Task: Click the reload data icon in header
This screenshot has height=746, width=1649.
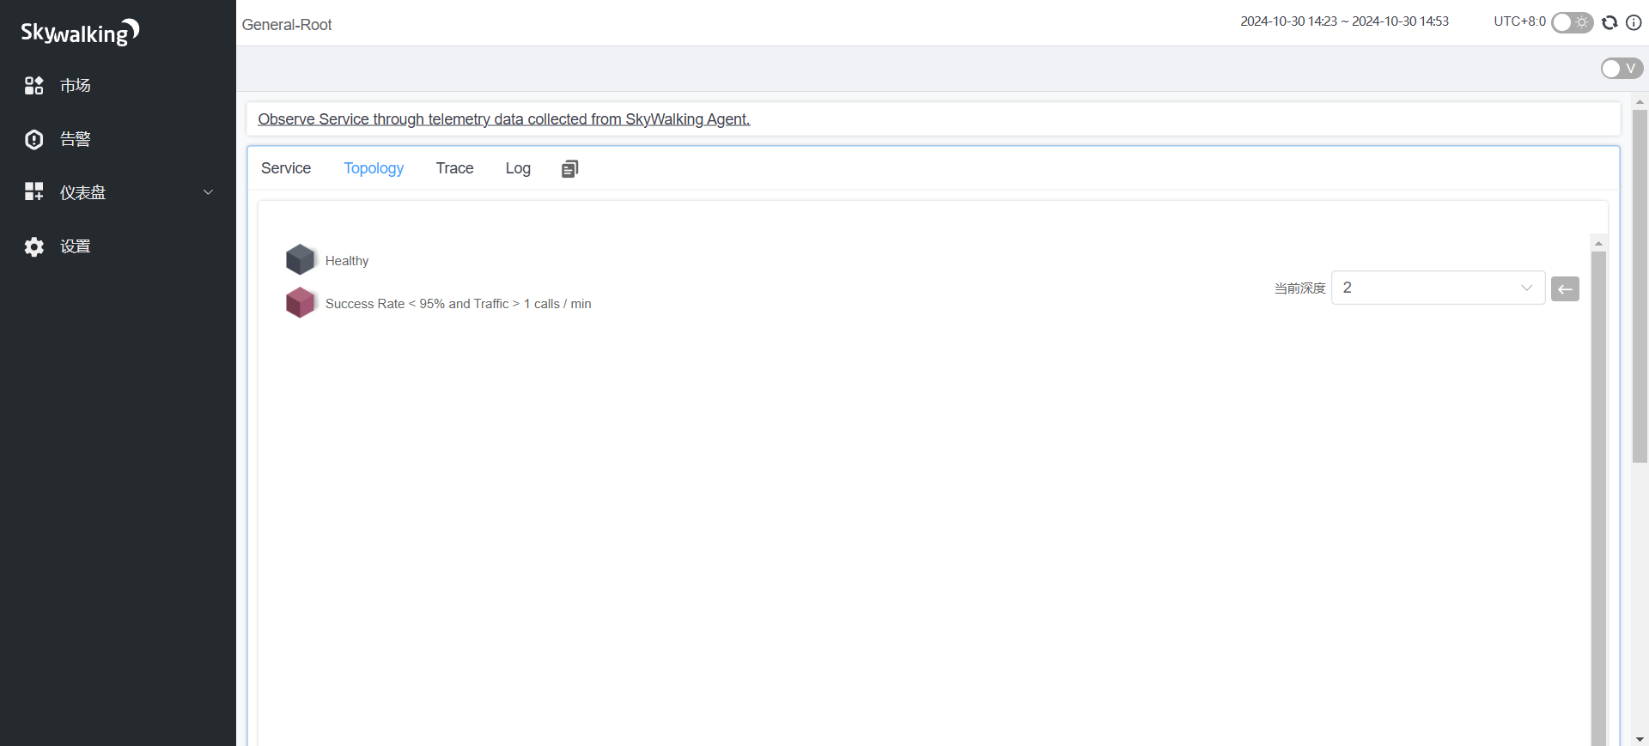Action: pyautogui.click(x=1609, y=22)
